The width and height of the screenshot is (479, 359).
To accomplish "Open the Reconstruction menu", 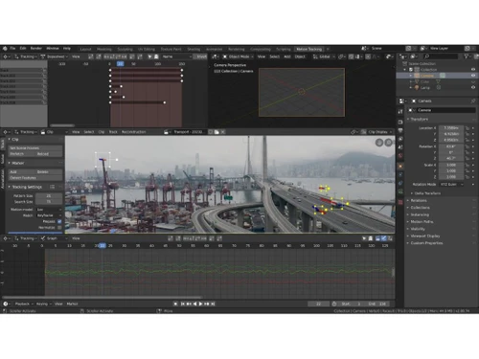I will coord(134,132).
